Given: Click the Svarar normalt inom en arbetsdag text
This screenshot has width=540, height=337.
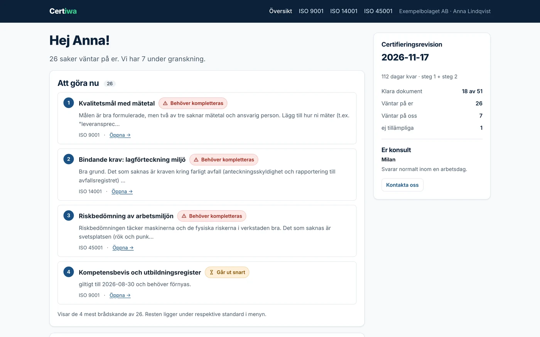Looking at the screenshot, I should coord(424,169).
